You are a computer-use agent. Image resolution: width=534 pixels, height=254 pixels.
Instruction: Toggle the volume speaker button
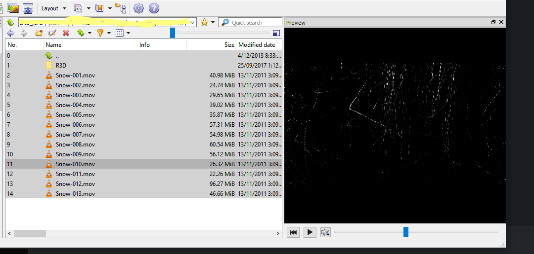[325, 232]
